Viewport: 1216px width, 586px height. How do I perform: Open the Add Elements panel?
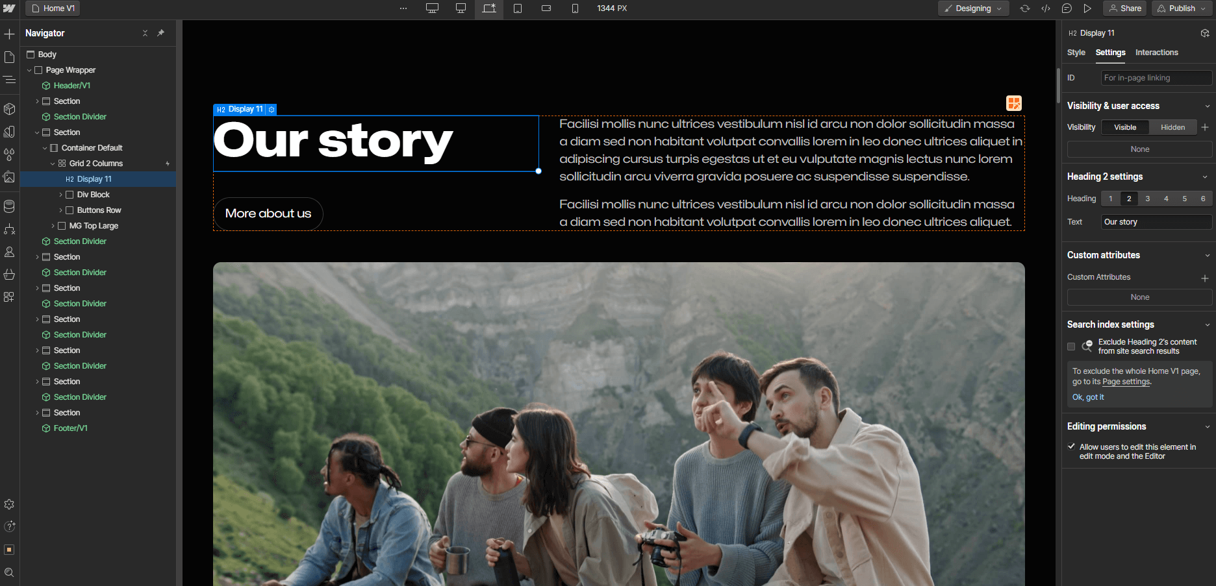tap(10, 33)
